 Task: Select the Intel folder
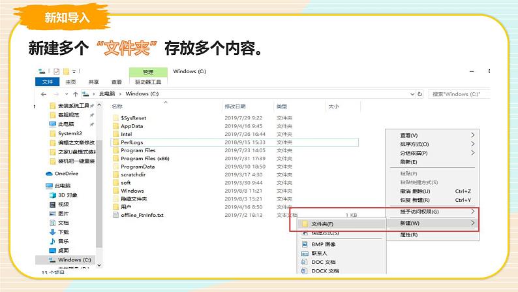pos(126,134)
